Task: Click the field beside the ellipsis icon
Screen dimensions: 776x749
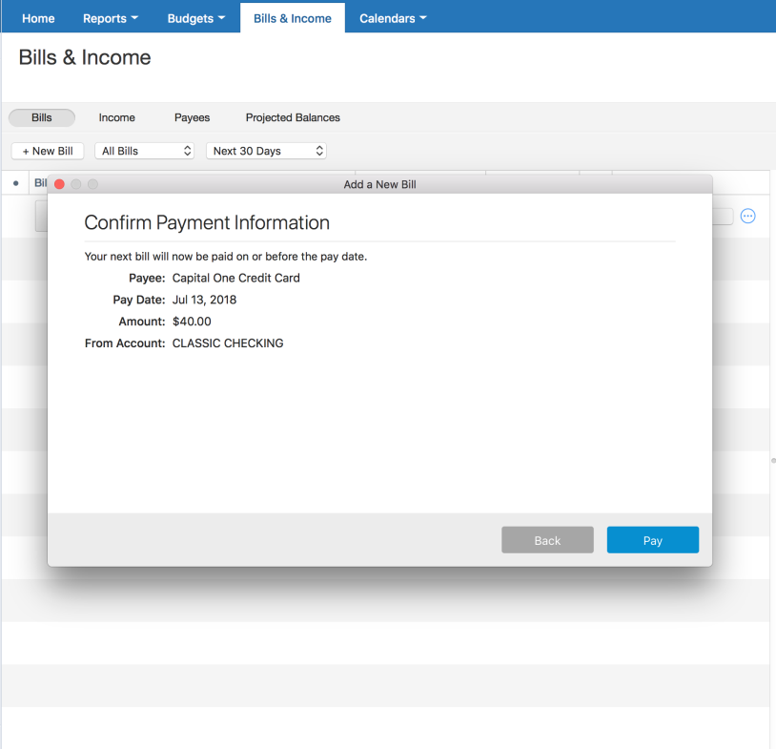Action: (x=723, y=217)
